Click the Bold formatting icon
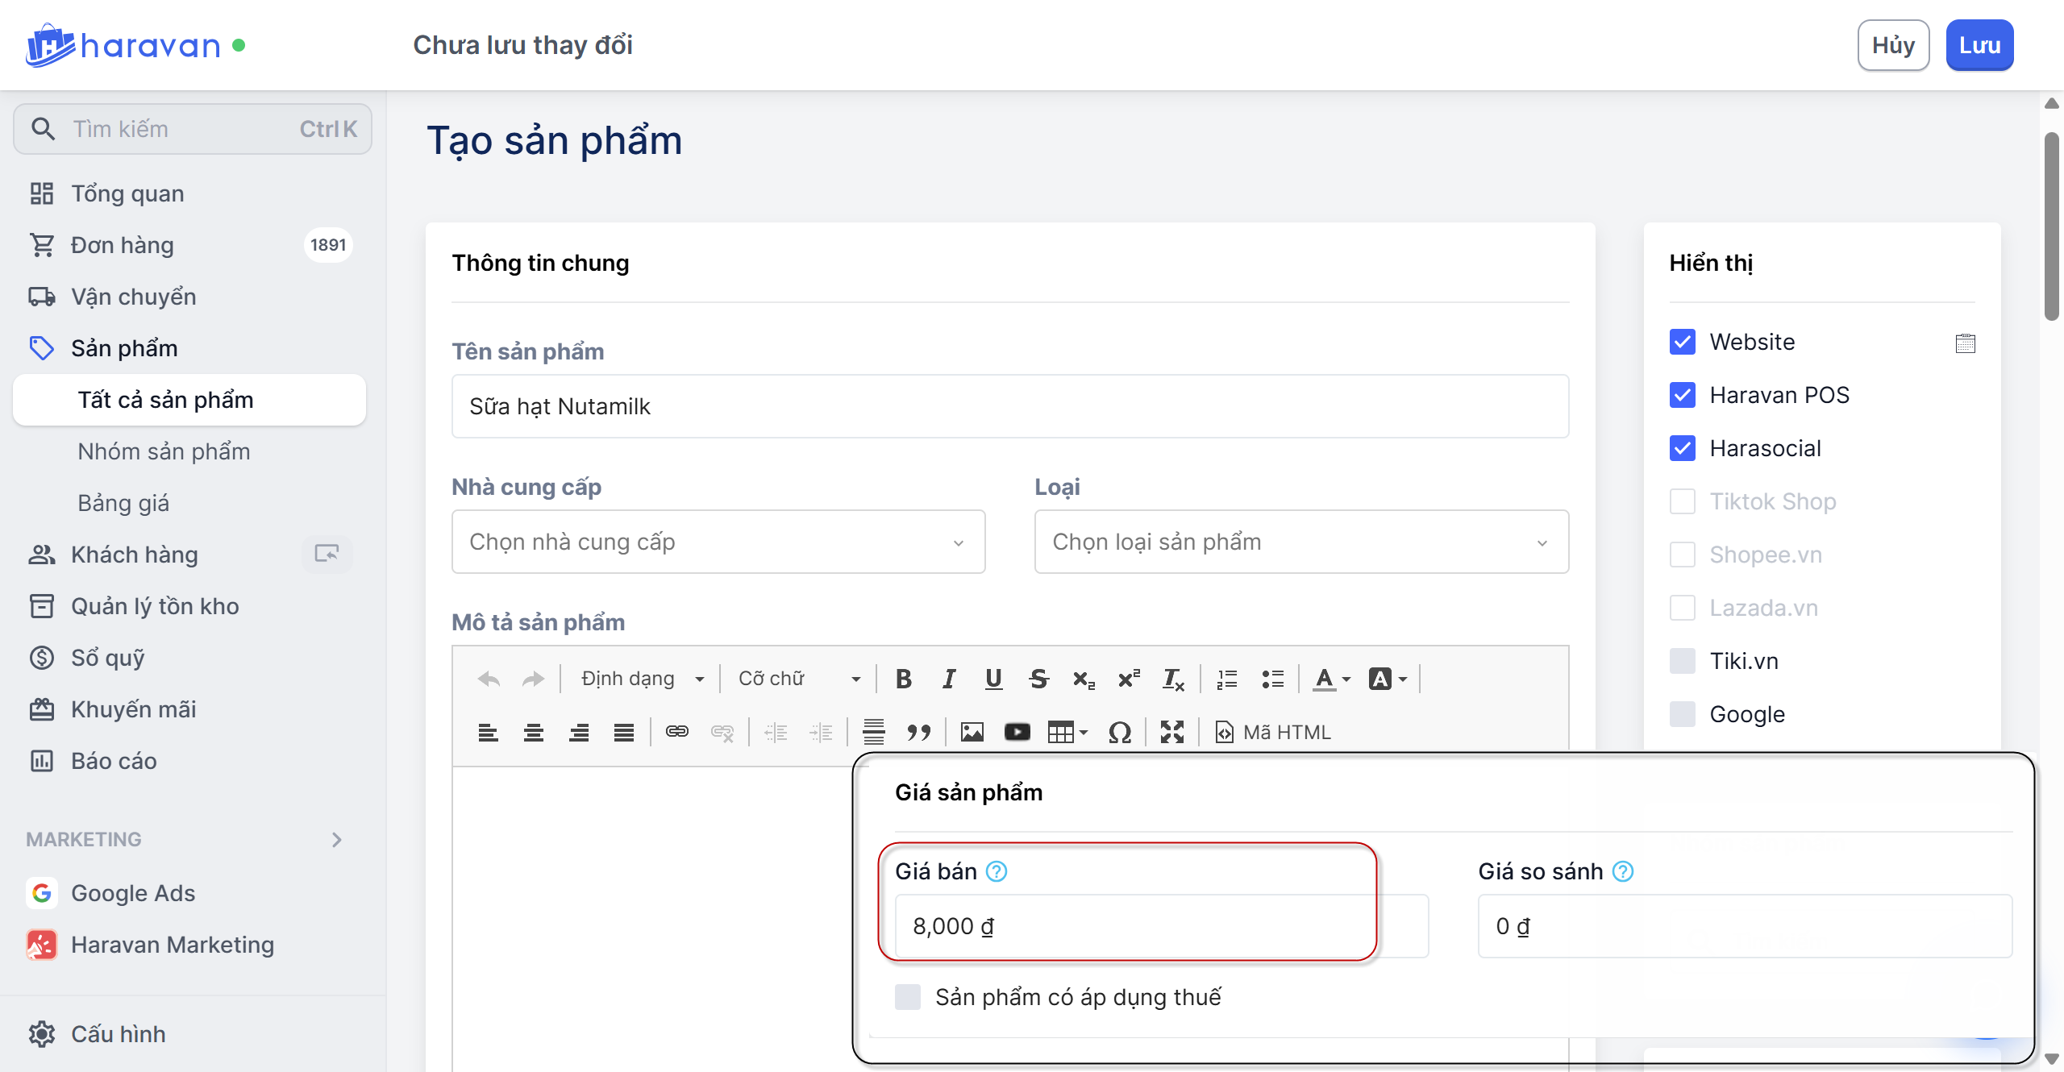 (x=904, y=679)
